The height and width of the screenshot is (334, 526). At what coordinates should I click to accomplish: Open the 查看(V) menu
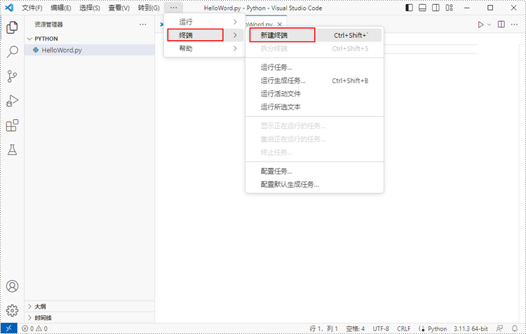(x=119, y=8)
